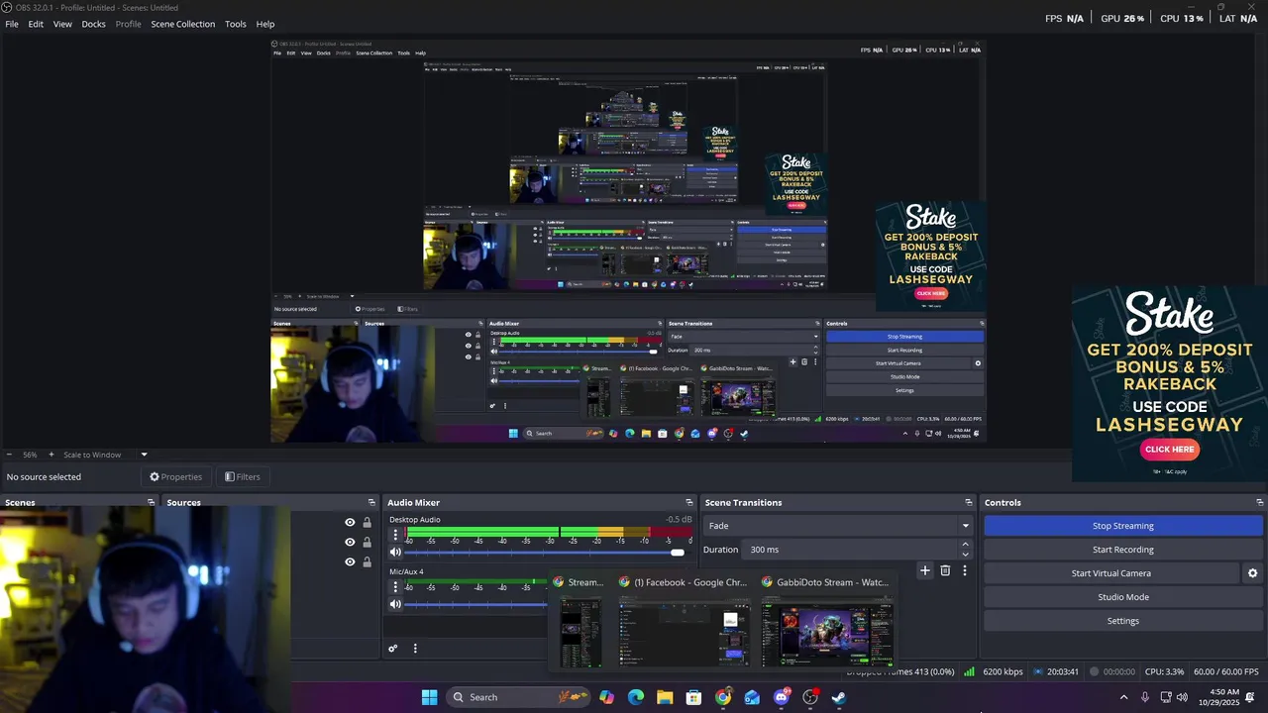Click Stop Streaming button
Screen dimensions: 1268x713
click(x=1123, y=526)
